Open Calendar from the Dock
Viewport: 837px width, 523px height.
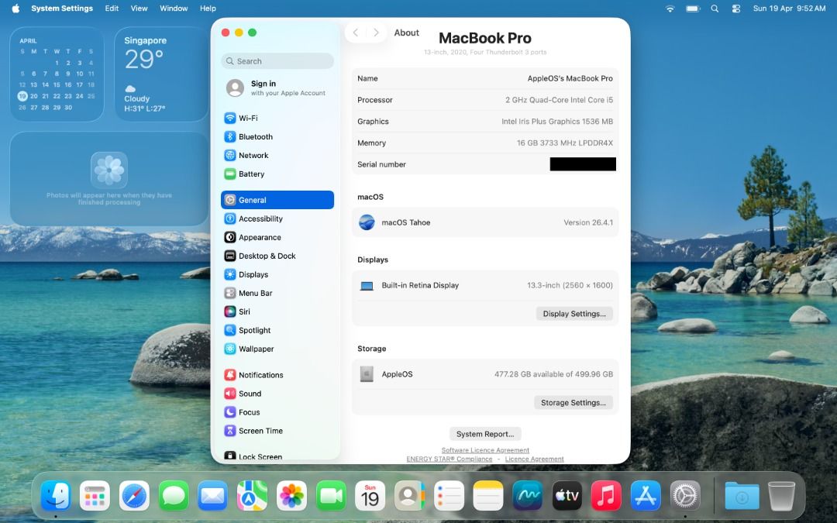pos(370,496)
